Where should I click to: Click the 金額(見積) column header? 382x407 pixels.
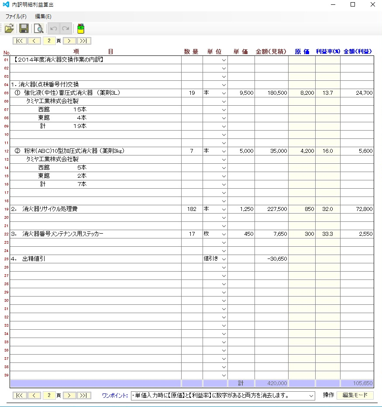point(271,52)
